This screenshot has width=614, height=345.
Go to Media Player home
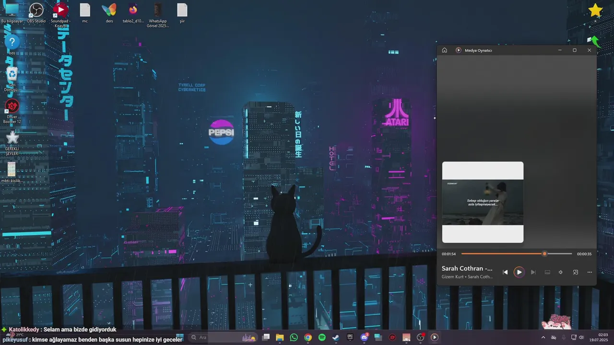445,50
